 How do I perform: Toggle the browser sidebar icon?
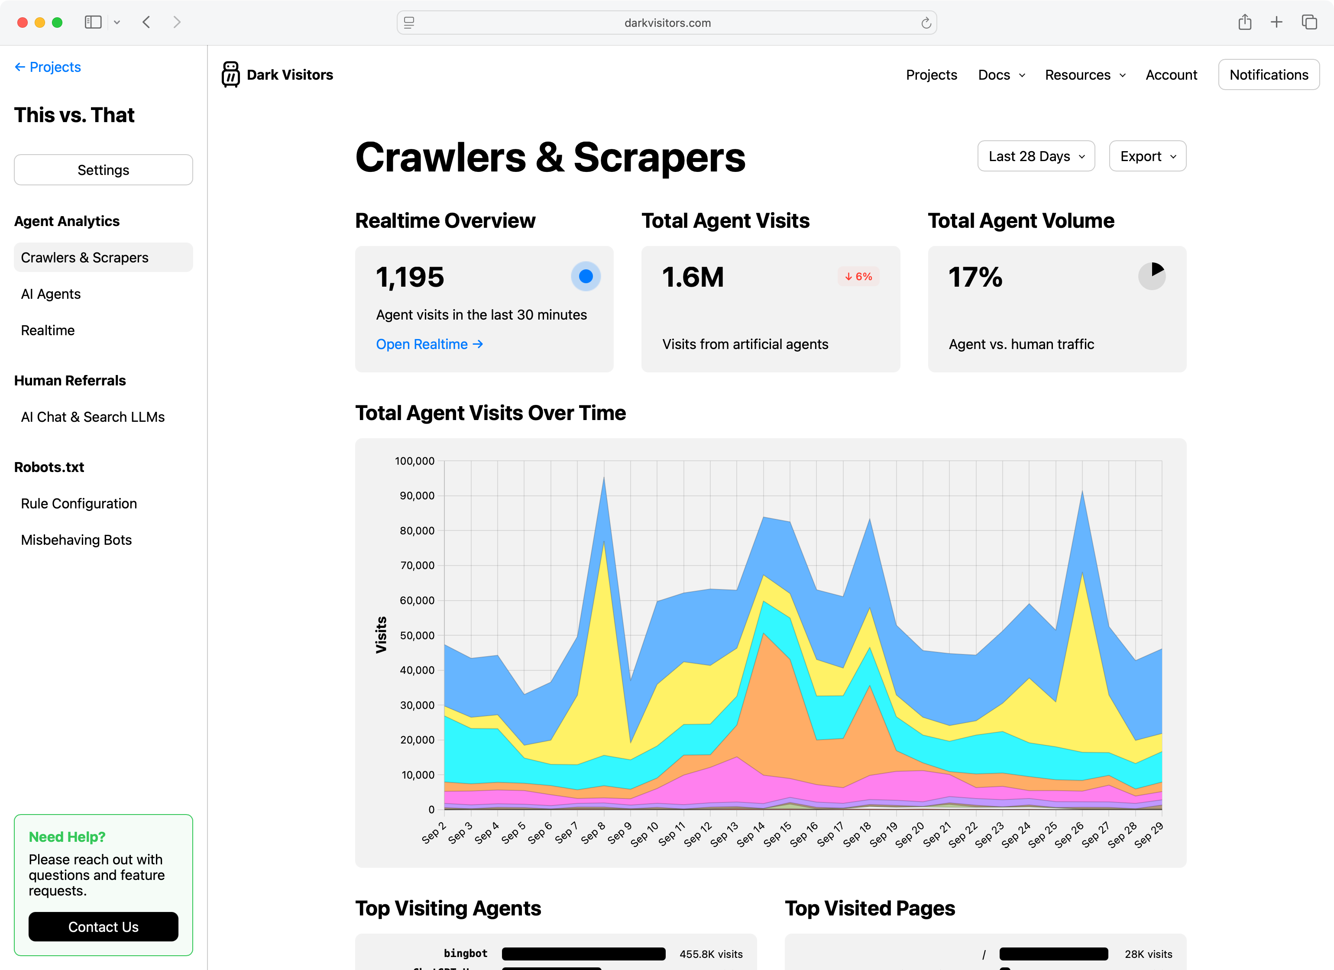93,23
